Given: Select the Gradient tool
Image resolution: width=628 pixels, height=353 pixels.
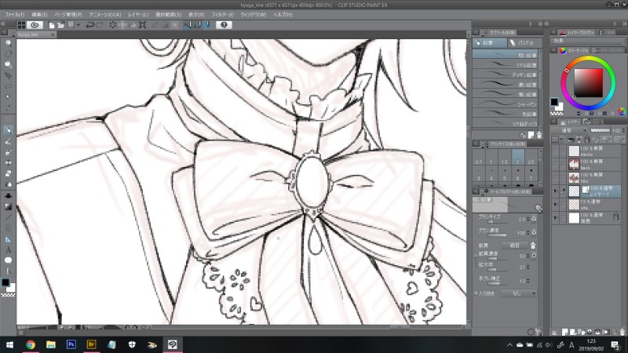Looking at the screenshot, I should (x=8, y=206).
